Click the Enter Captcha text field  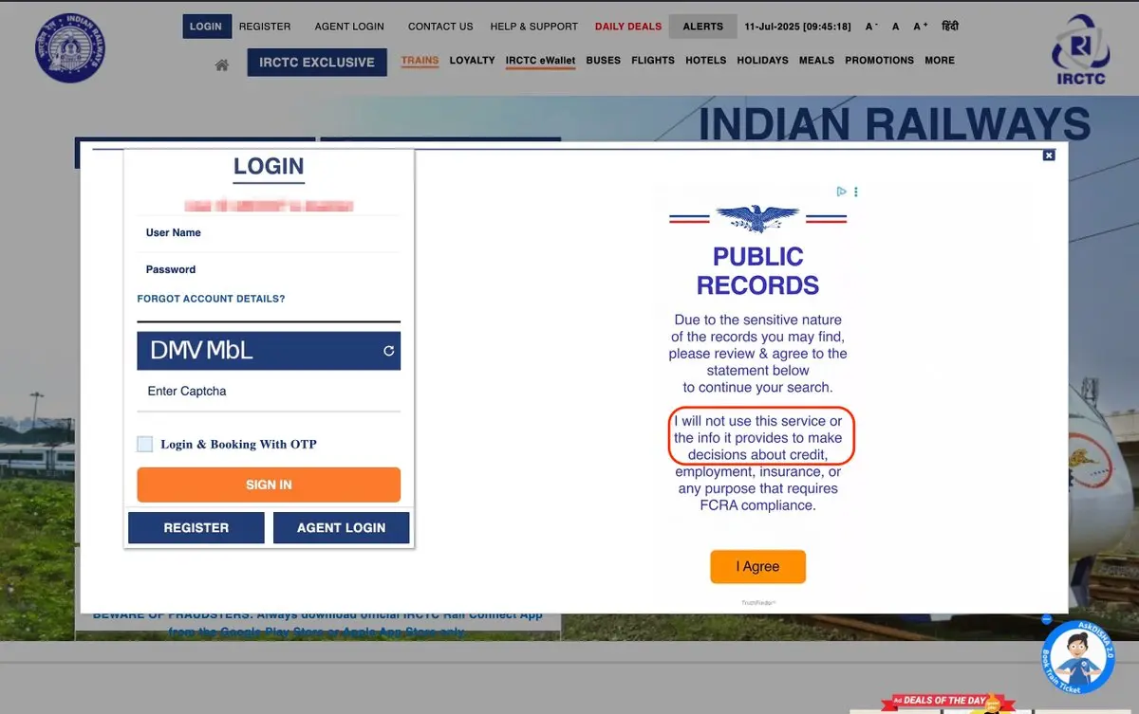coord(269,392)
